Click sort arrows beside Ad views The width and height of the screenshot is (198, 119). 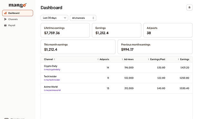pyautogui.click(x=122, y=59)
